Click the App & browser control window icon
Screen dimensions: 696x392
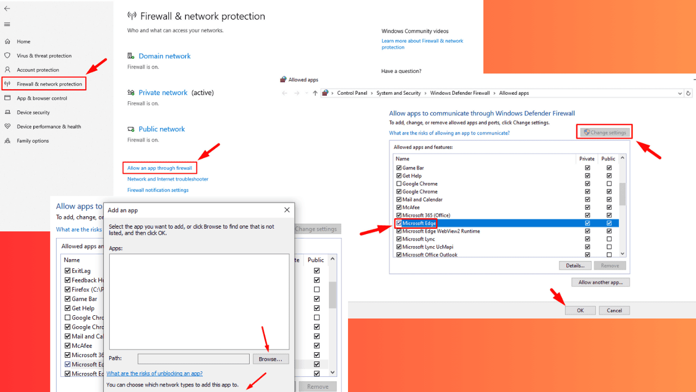[x=7, y=98]
